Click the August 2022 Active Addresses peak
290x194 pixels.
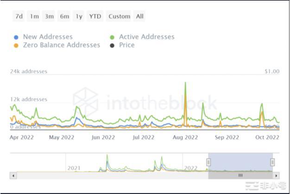click(x=186, y=83)
